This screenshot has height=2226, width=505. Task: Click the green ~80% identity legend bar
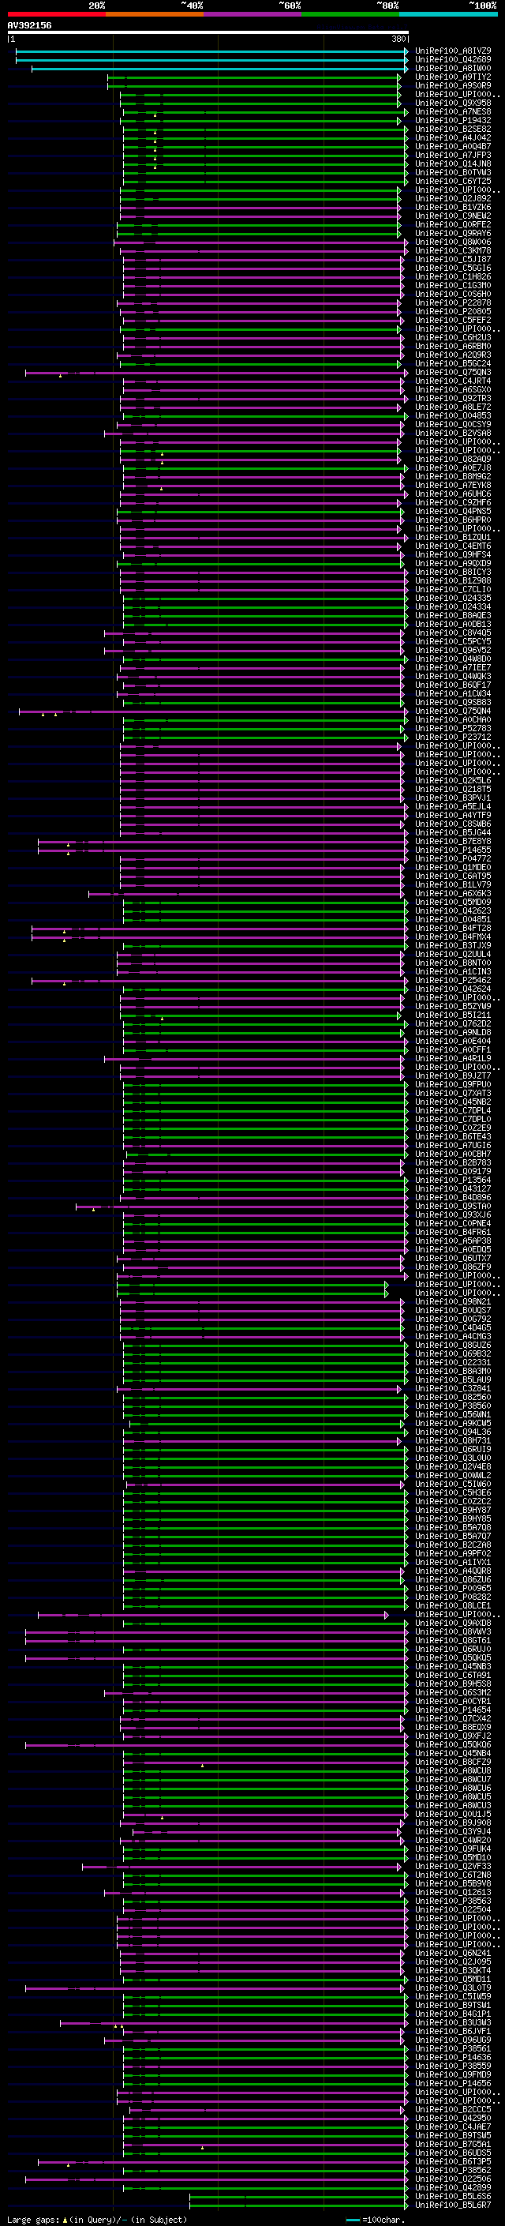(x=350, y=14)
